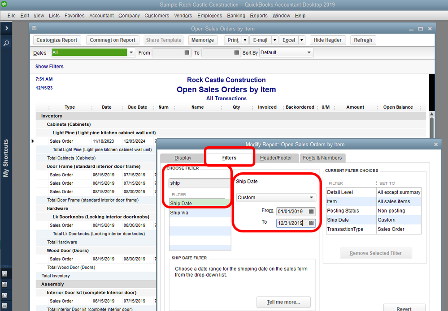Open the File menu
The width and height of the screenshot is (448, 311).
[x=11, y=16]
